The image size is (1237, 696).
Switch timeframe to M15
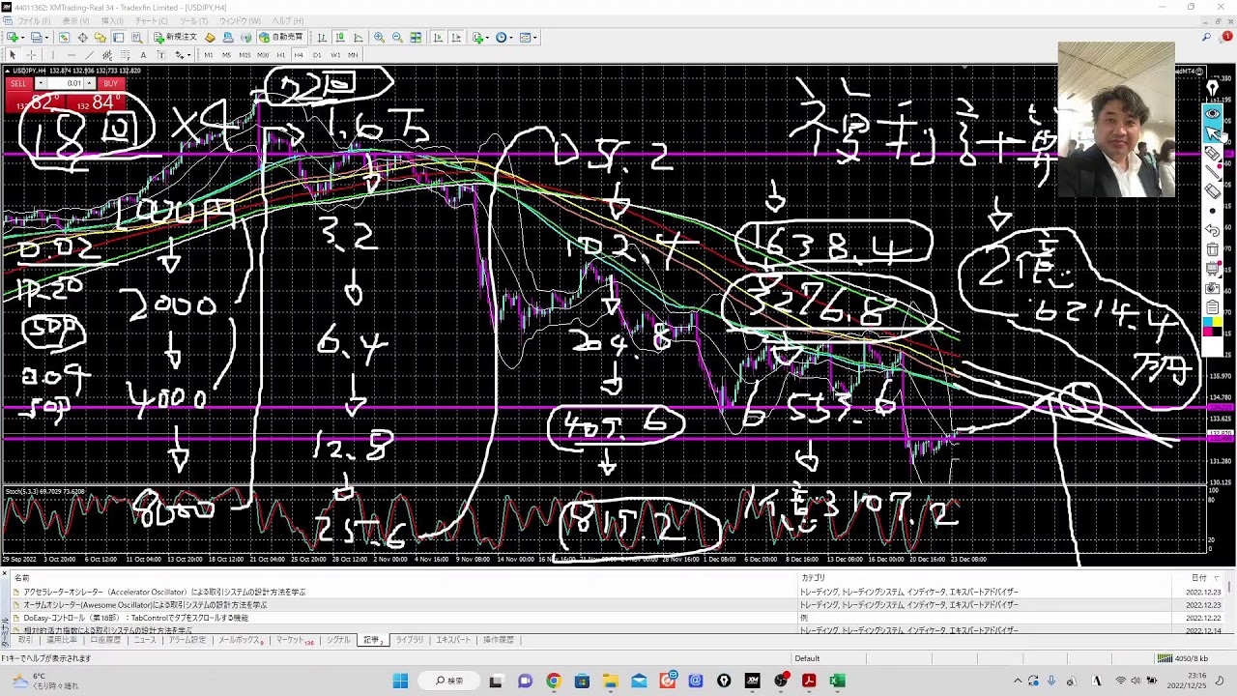pyautogui.click(x=245, y=55)
